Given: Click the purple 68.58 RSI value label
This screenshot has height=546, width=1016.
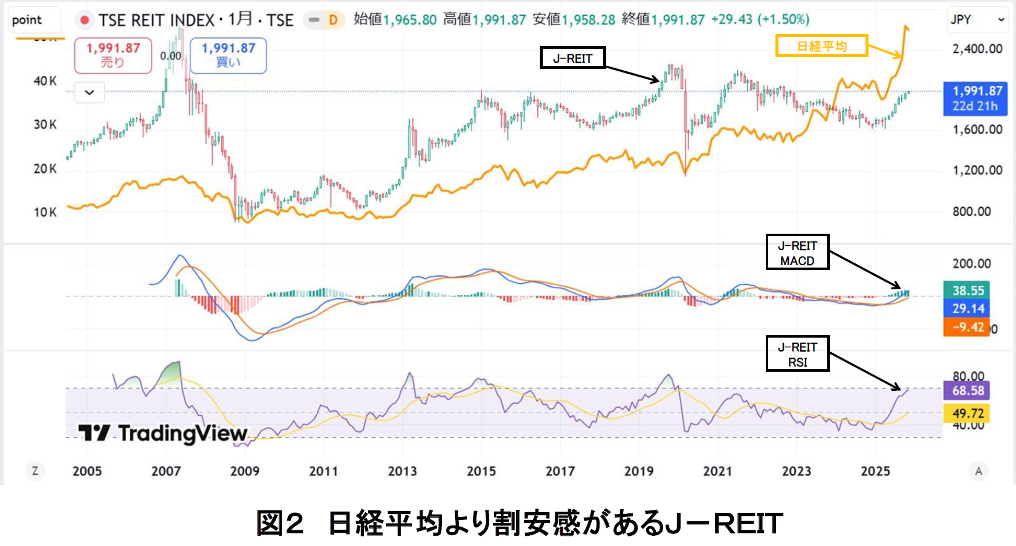Looking at the screenshot, I should (x=966, y=391).
